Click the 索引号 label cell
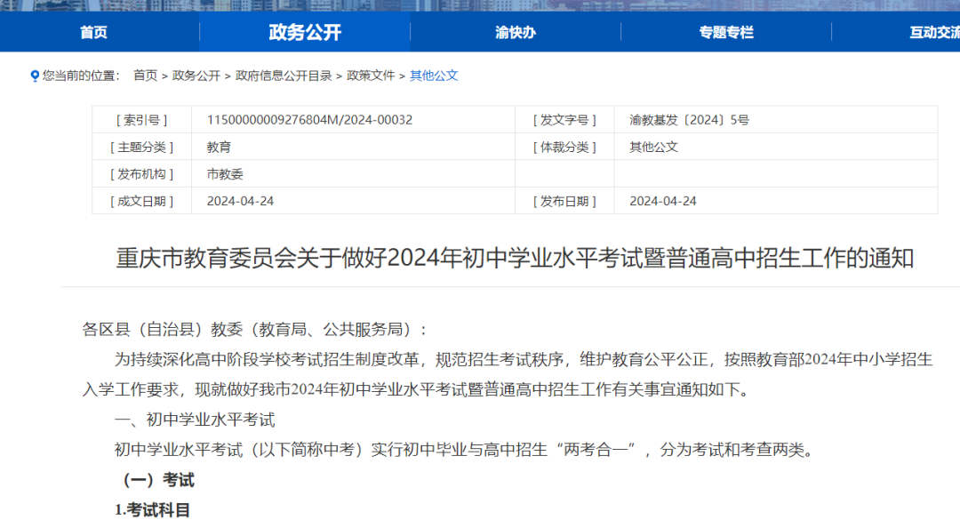This screenshot has height=528, width=960. [141, 120]
